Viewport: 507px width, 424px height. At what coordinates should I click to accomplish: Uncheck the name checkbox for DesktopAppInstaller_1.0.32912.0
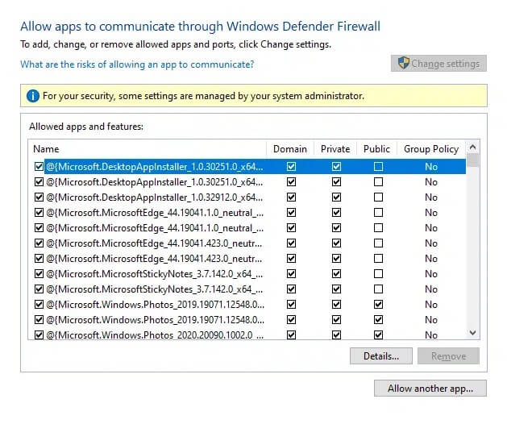[39, 197]
